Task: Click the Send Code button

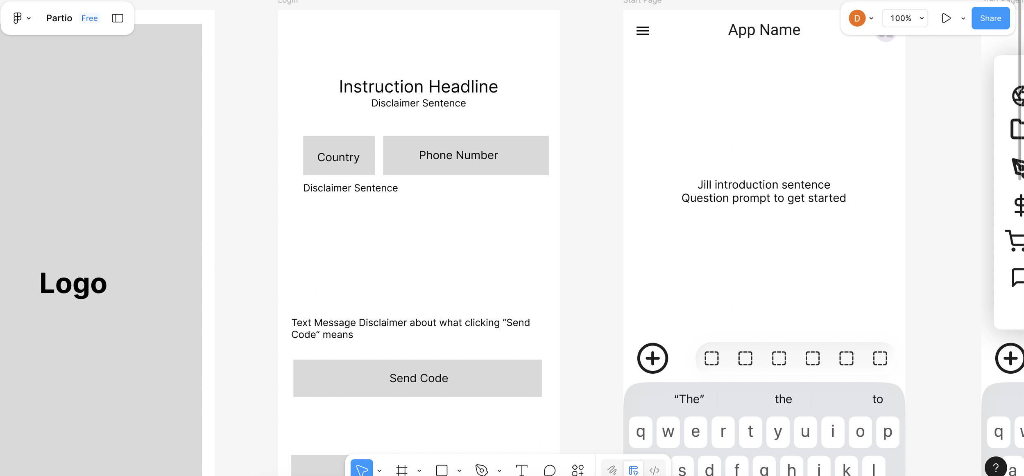Action: [x=417, y=378]
